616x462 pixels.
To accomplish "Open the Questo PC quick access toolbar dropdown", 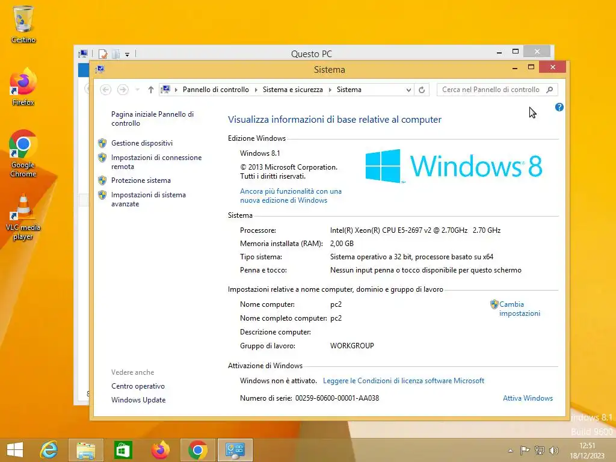I will (128, 54).
